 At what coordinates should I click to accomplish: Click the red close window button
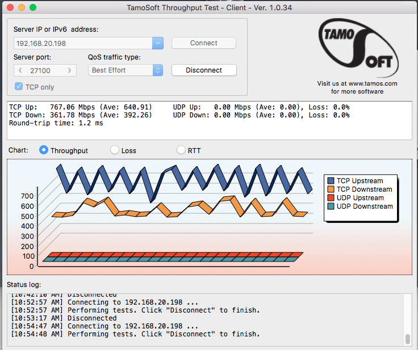pos(10,7)
